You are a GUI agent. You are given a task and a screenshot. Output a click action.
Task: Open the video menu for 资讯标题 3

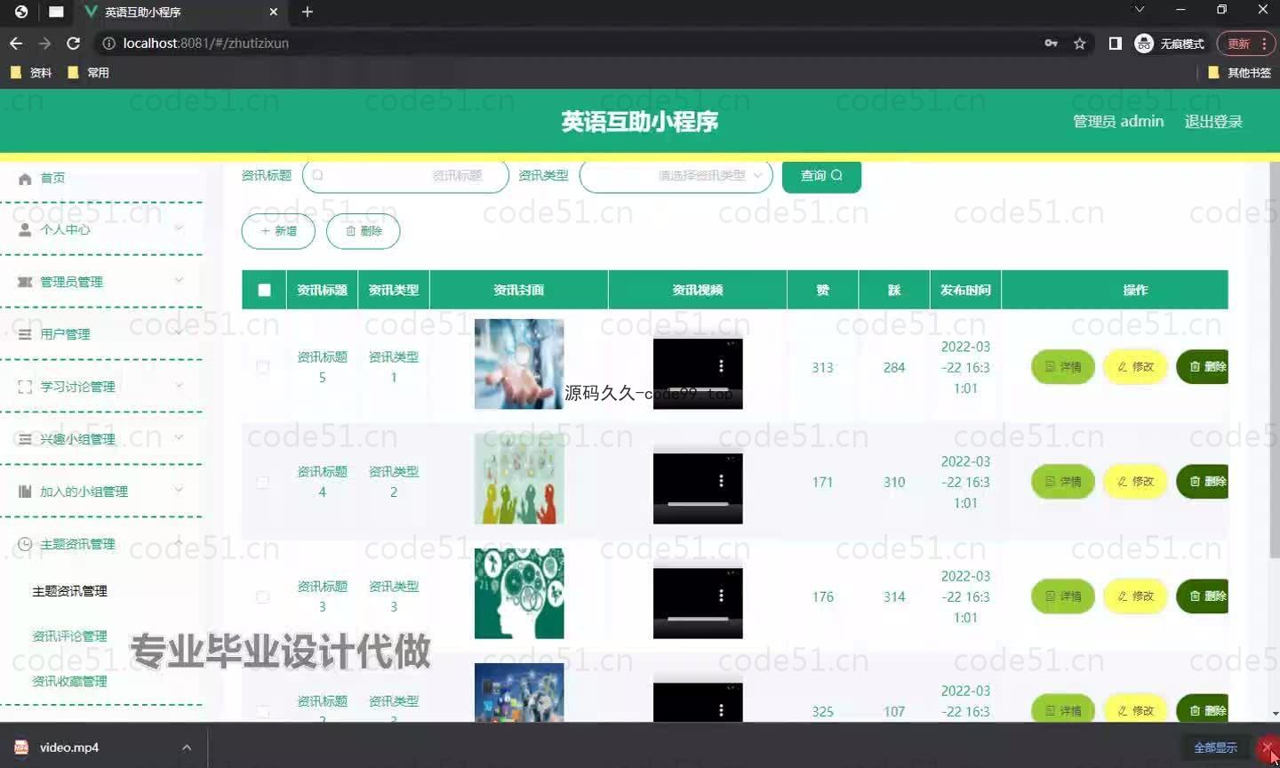click(721, 596)
